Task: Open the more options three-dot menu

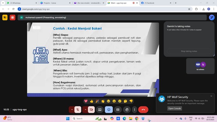Action: tap(134, 109)
